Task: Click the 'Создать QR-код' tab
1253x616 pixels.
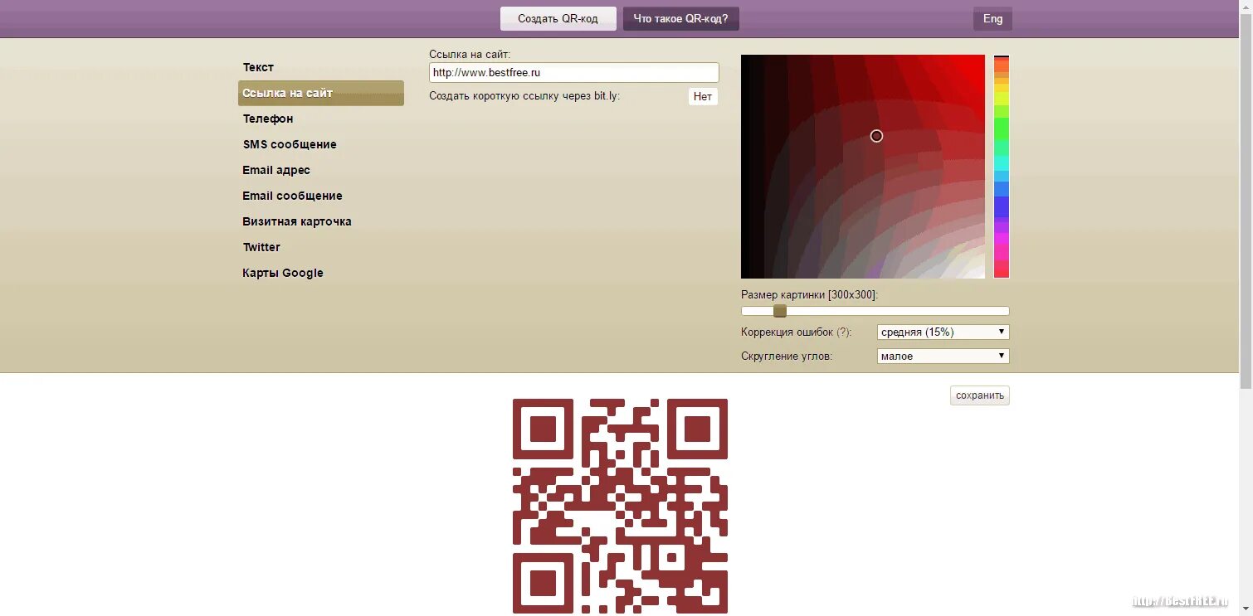Action: (558, 18)
